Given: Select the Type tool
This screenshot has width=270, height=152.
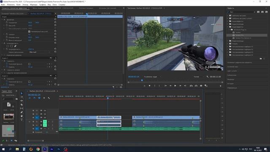Looking at the screenshot, I should (22, 120).
